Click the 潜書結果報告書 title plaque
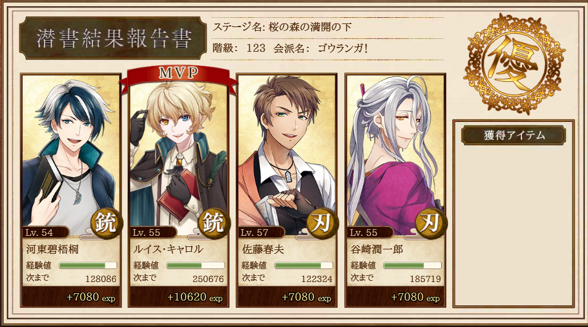 pos(114,38)
